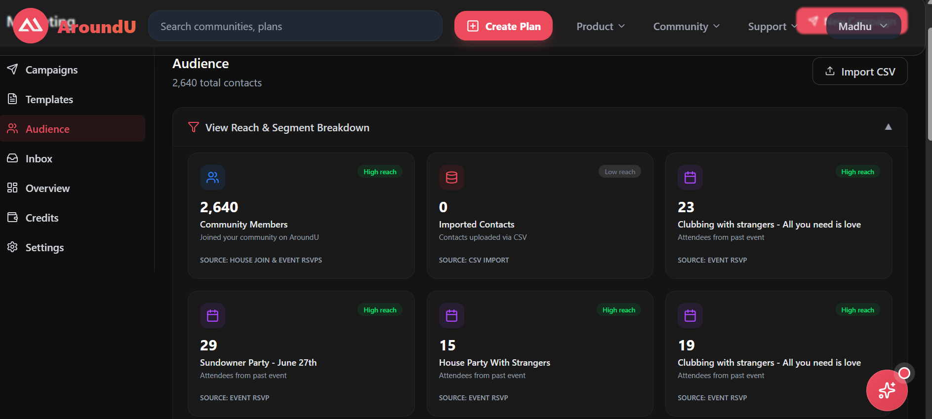Viewport: 932px width, 419px height.
Task: Click High reach badge on Sundowner Party card
Action: (380, 310)
